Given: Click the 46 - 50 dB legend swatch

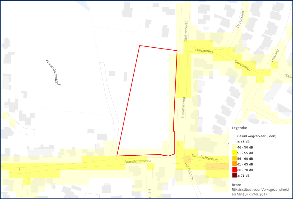Looking at the screenshot, I should click(x=235, y=147).
